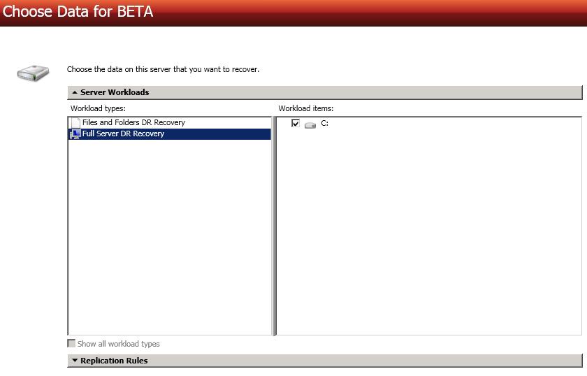Screen dimensions: 587x376
Task: Click the Replication Rules section header text
Action: pyautogui.click(x=114, y=361)
